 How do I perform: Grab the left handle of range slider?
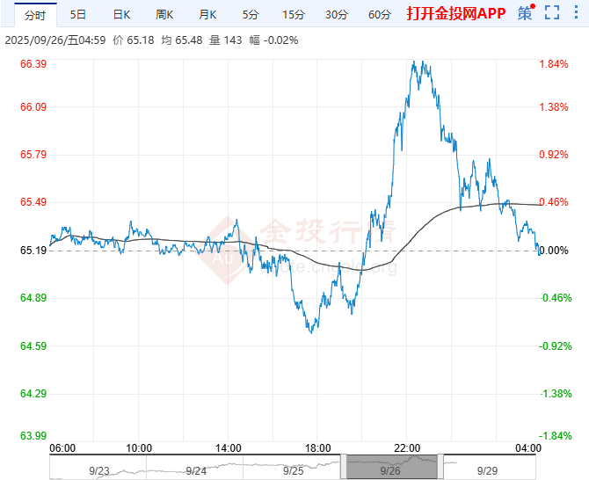[x=344, y=466]
